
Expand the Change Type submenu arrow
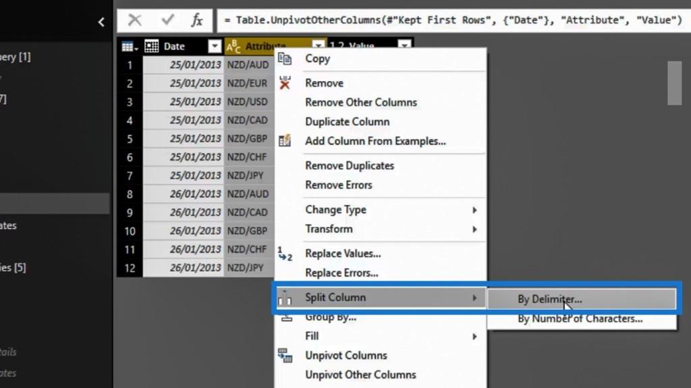click(474, 210)
